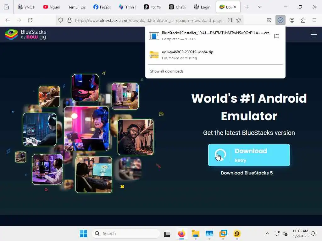Click the center gamer with headset thumbnail
The width and height of the screenshot is (322, 241).
tap(86, 128)
